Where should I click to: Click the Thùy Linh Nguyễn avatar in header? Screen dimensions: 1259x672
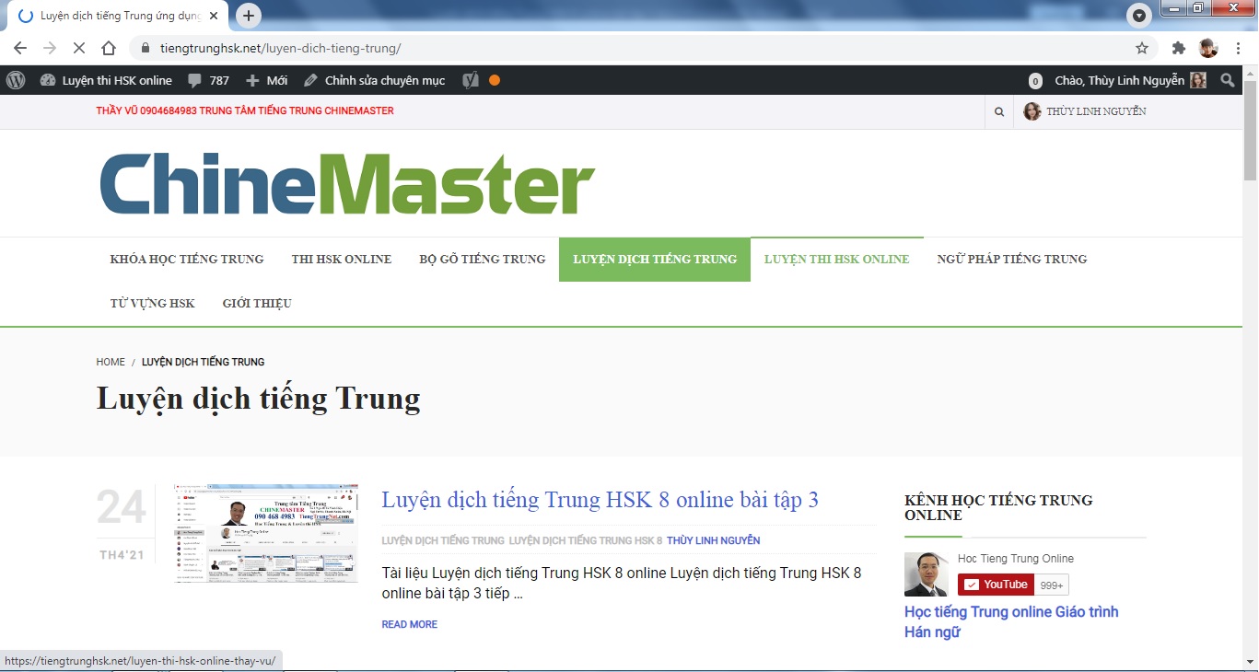pos(1032,111)
